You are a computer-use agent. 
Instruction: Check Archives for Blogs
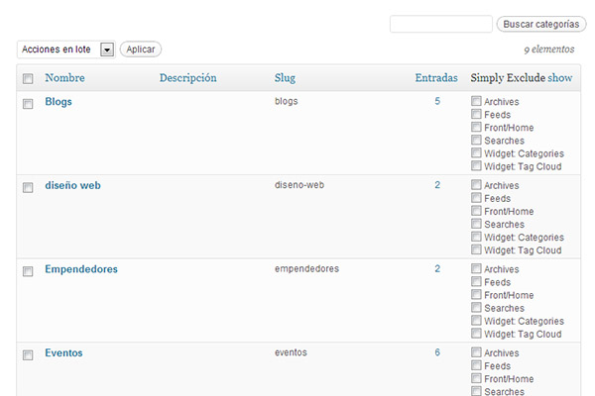pyautogui.click(x=476, y=101)
